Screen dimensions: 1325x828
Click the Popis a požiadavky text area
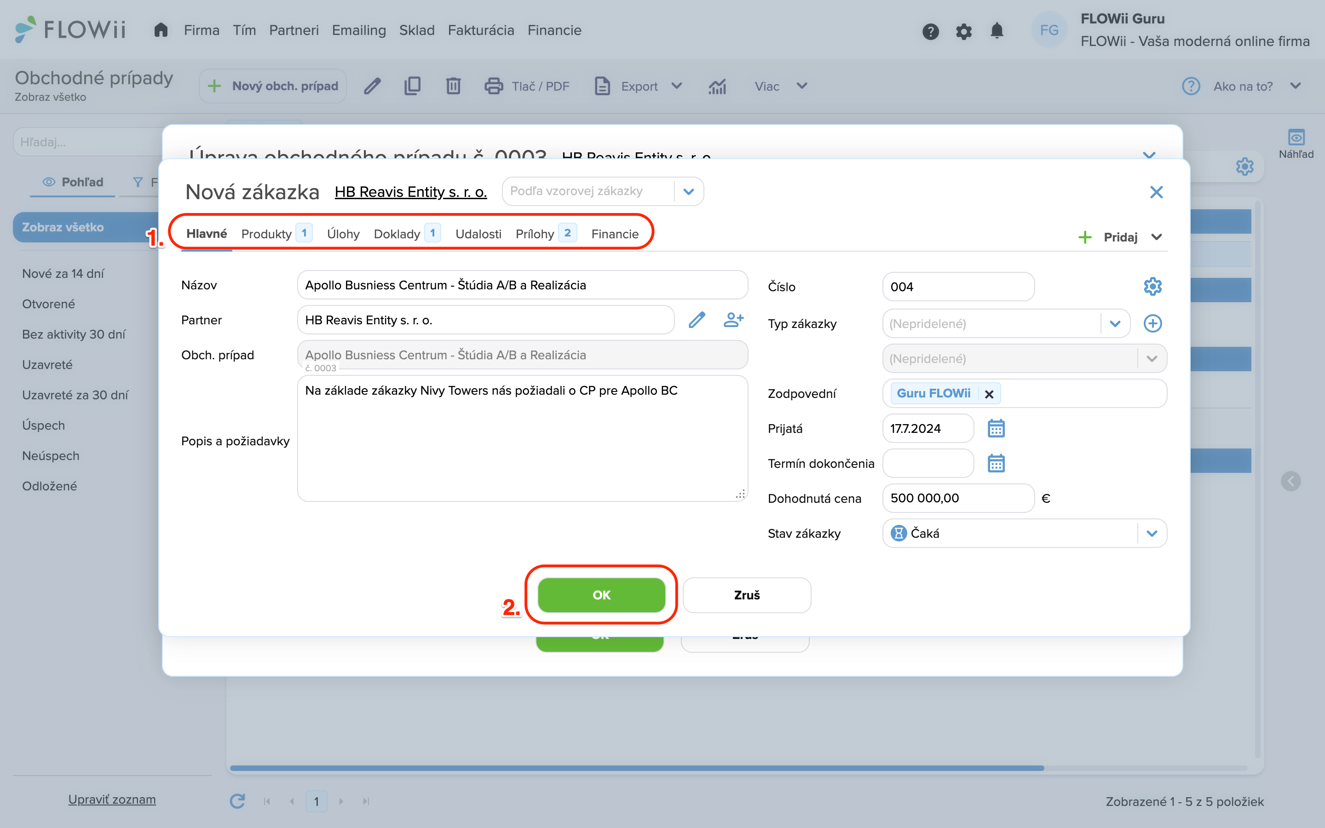point(522,438)
